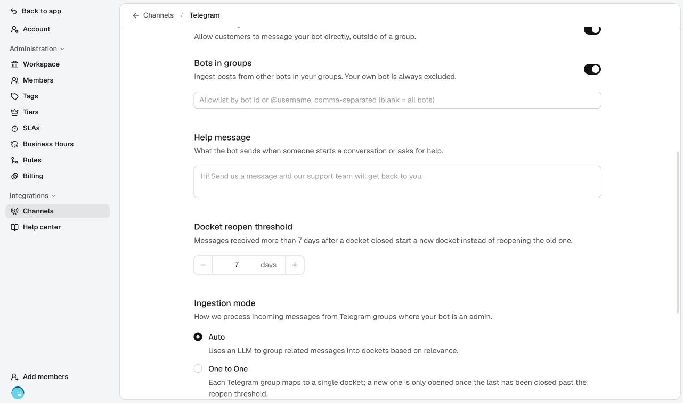This screenshot has width=683, height=403.
Task: Click the Channels breadcrumb link
Action: 158,15
